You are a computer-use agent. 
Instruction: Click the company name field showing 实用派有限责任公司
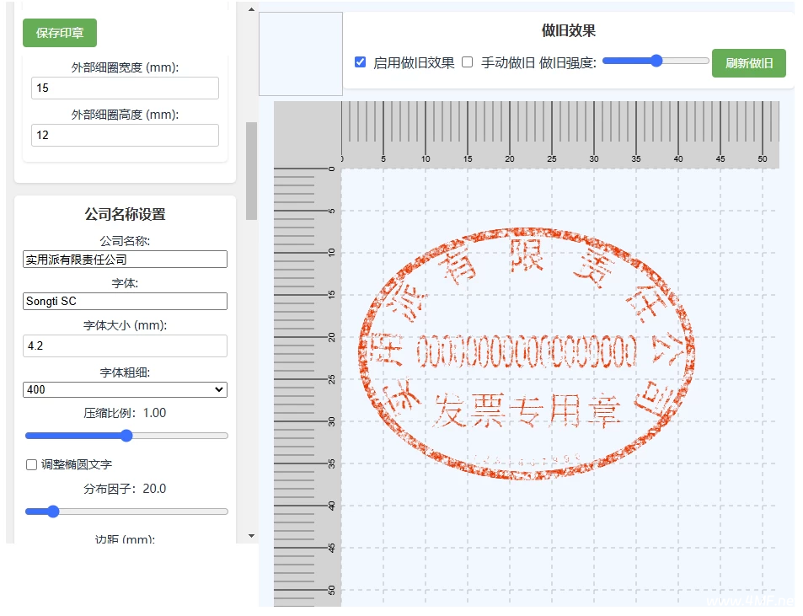point(125,259)
